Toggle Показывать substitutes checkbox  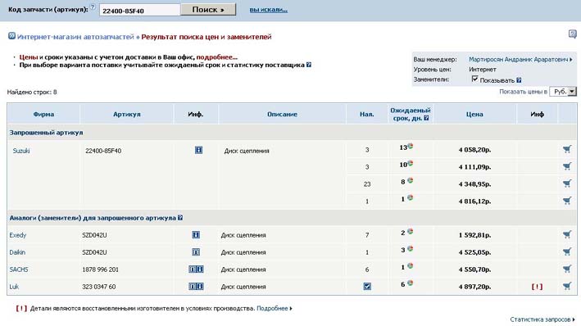click(x=474, y=79)
